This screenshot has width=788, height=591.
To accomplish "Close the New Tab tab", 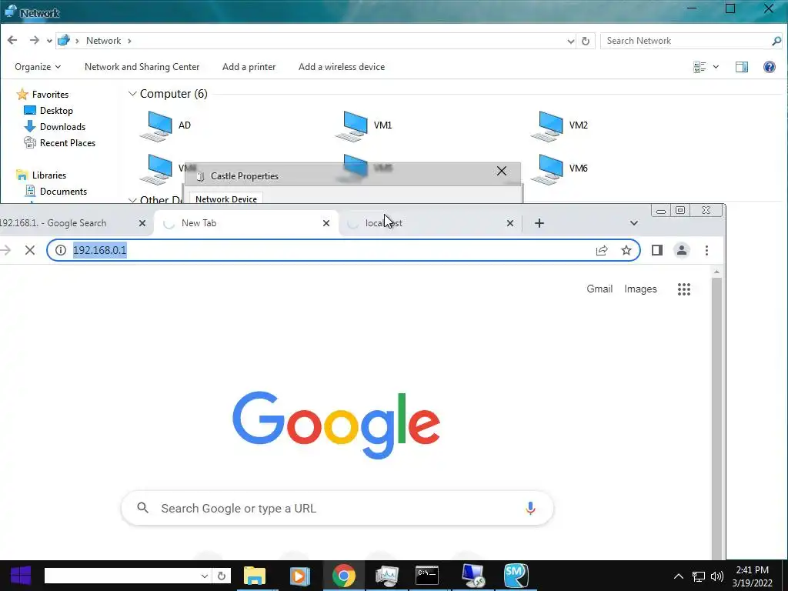I will [326, 223].
